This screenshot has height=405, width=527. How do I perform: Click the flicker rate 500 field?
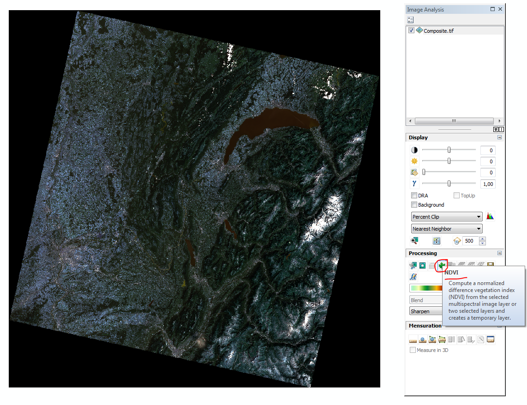click(x=471, y=240)
